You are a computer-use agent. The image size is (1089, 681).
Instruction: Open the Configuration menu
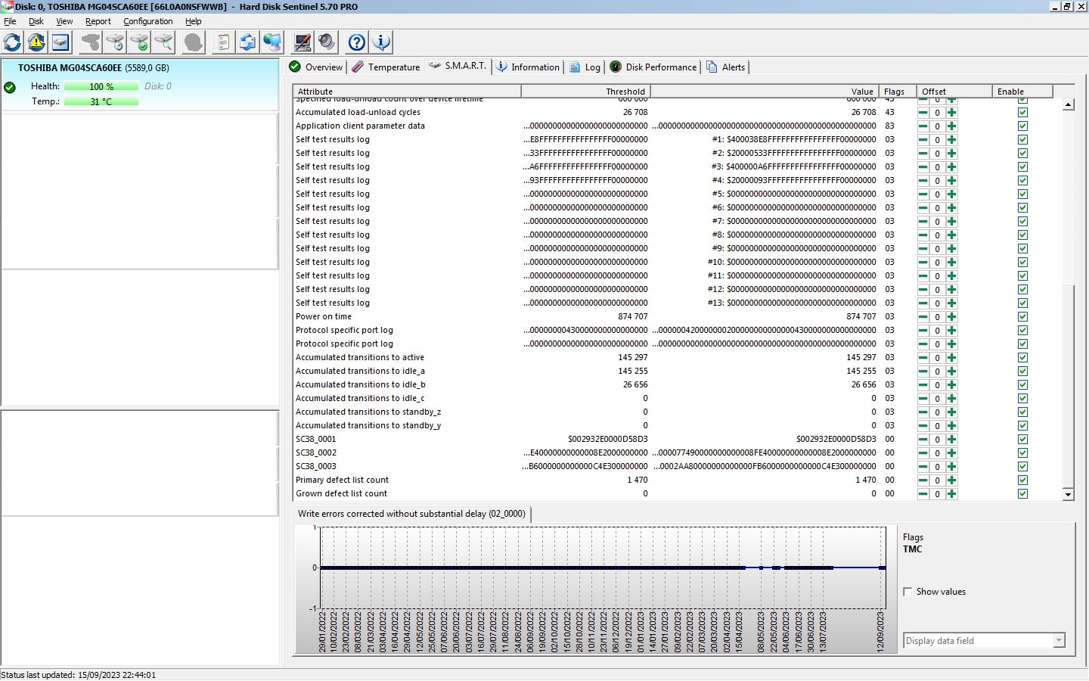[x=147, y=21]
